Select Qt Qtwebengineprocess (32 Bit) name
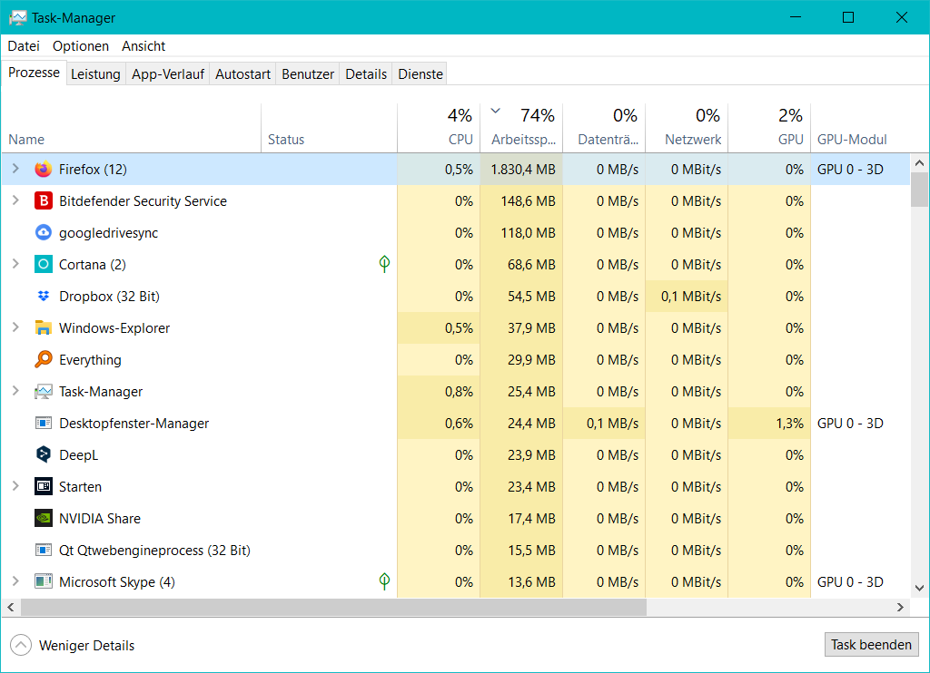 154,551
